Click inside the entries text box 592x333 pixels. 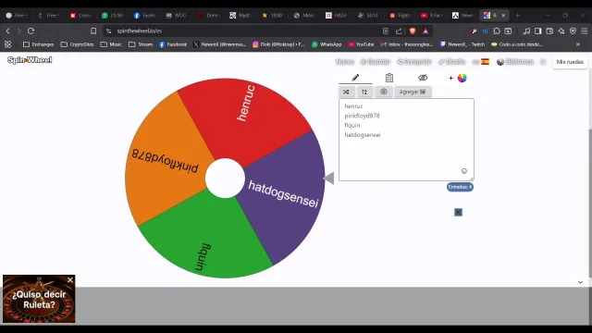point(406,140)
